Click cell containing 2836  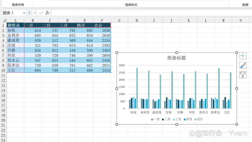102,30
